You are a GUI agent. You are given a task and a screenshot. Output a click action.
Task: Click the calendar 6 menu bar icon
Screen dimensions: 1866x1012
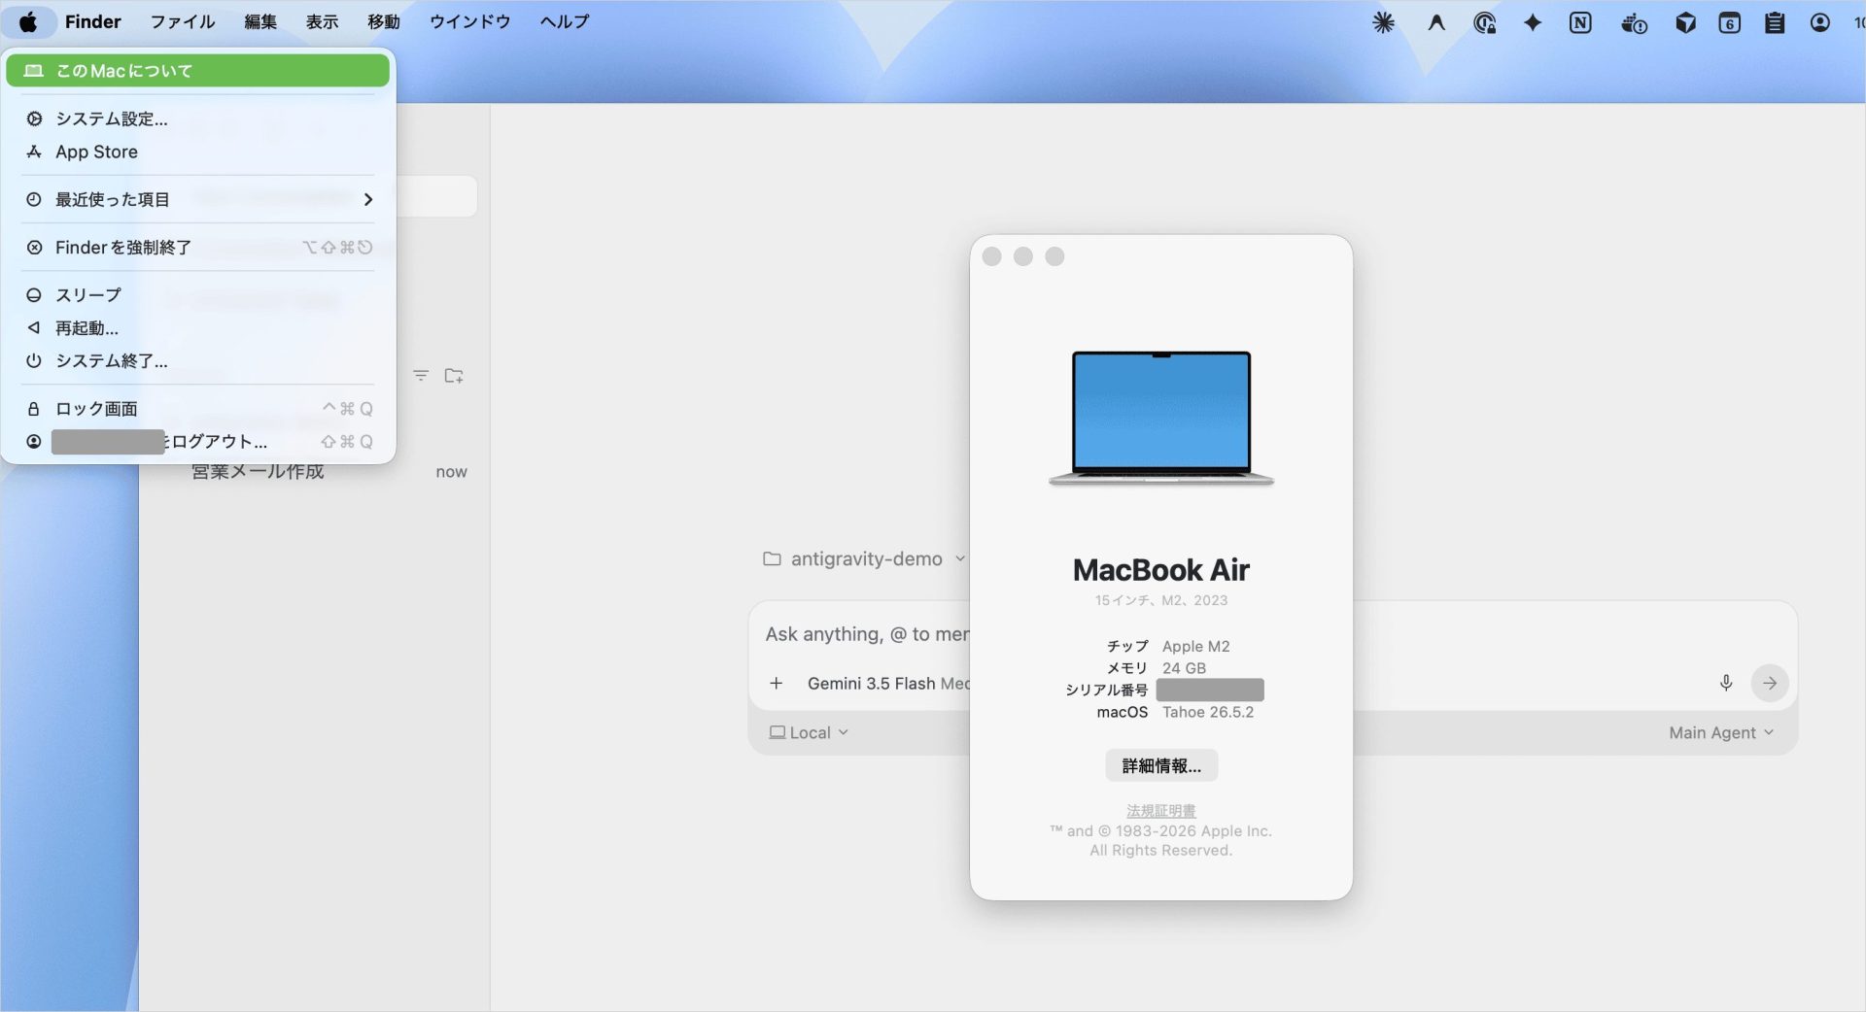(1730, 22)
